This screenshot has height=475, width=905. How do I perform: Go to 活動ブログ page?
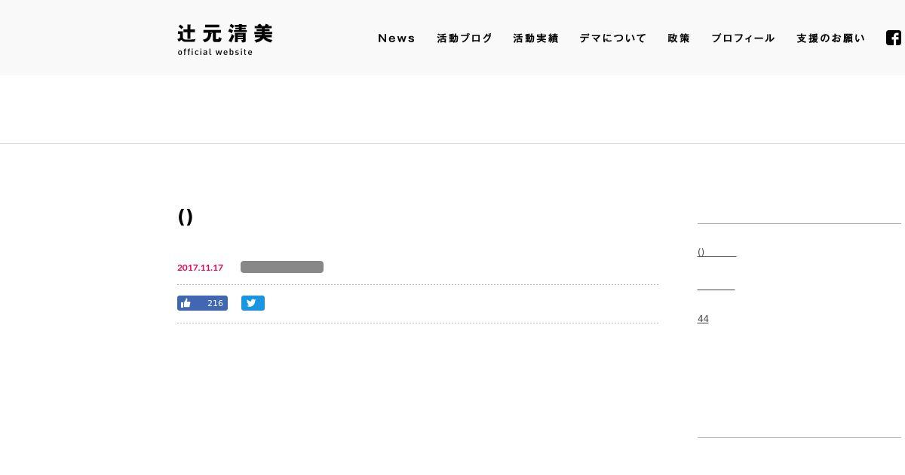tap(465, 38)
